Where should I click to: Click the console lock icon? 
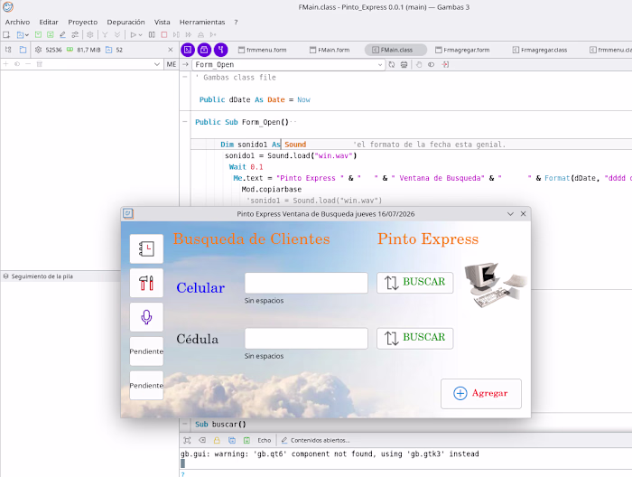pos(217,440)
